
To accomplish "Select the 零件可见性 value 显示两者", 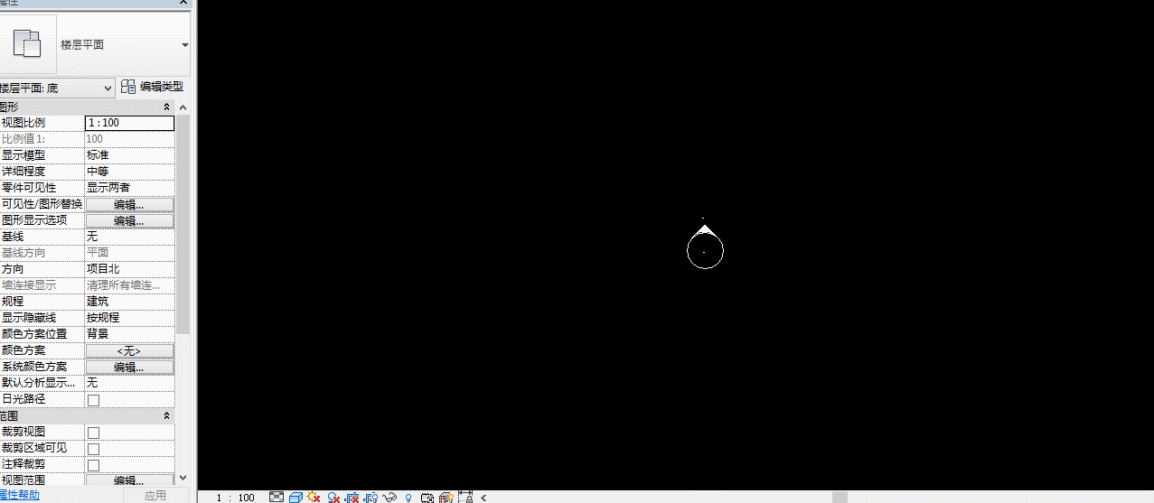I will pyautogui.click(x=129, y=188).
